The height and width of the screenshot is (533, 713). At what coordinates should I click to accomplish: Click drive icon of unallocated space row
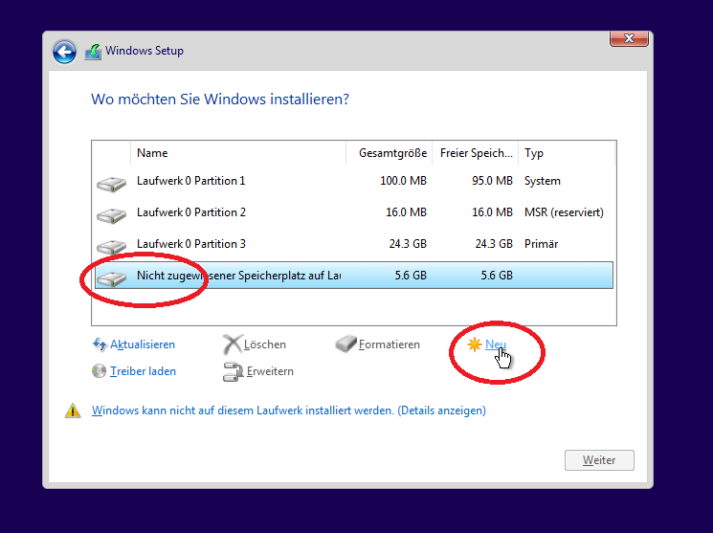111,278
